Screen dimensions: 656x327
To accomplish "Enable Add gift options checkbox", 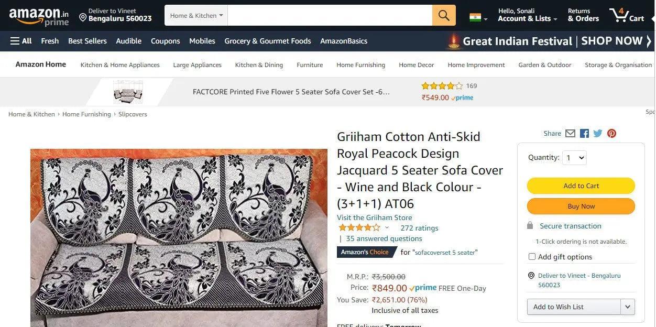I will pos(532,257).
